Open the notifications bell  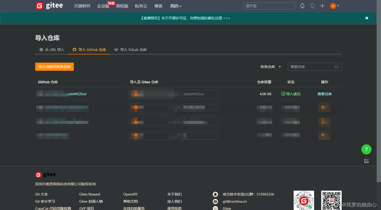click(x=302, y=6)
